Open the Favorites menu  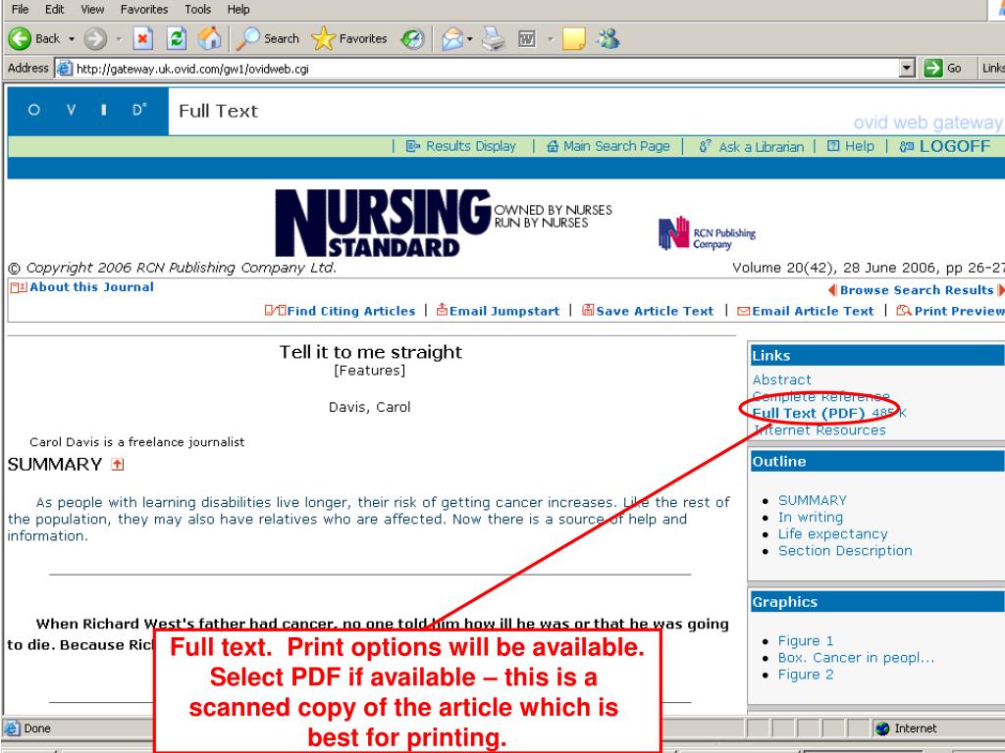(144, 9)
